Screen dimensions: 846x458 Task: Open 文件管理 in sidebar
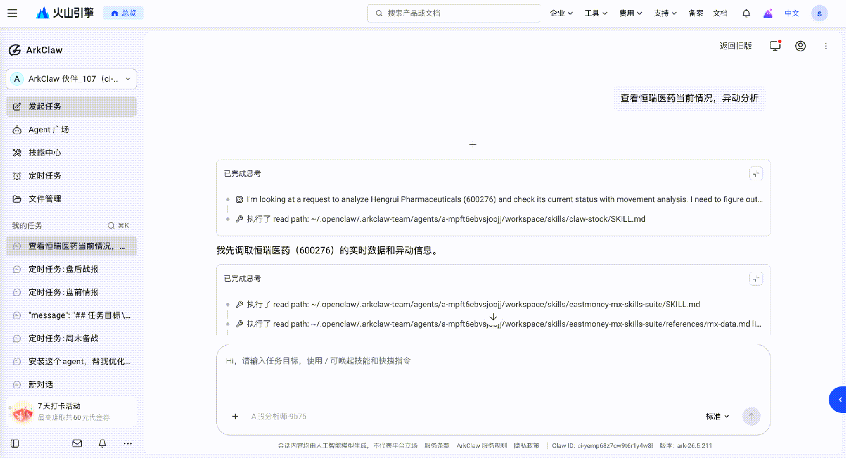click(72, 199)
